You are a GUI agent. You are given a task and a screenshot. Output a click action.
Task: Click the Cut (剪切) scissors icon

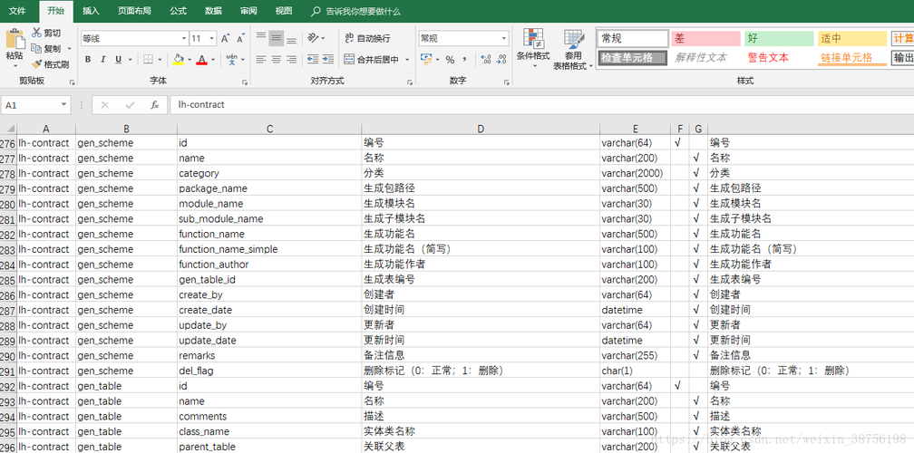(36, 33)
